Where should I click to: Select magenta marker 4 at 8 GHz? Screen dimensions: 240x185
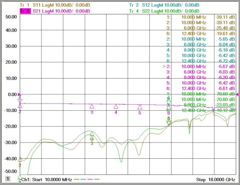coord(116,107)
